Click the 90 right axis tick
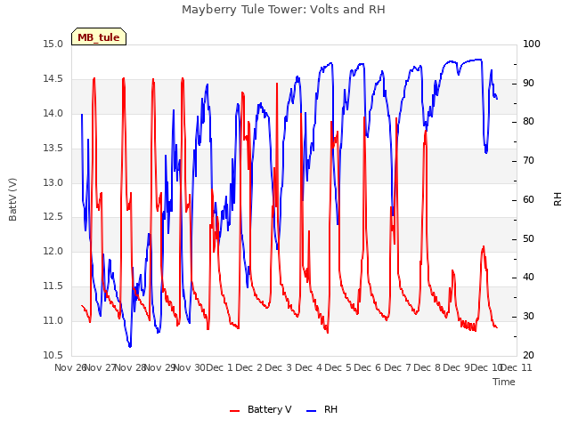Image resolution: width=570 pixels, height=427 pixels. (x=528, y=83)
